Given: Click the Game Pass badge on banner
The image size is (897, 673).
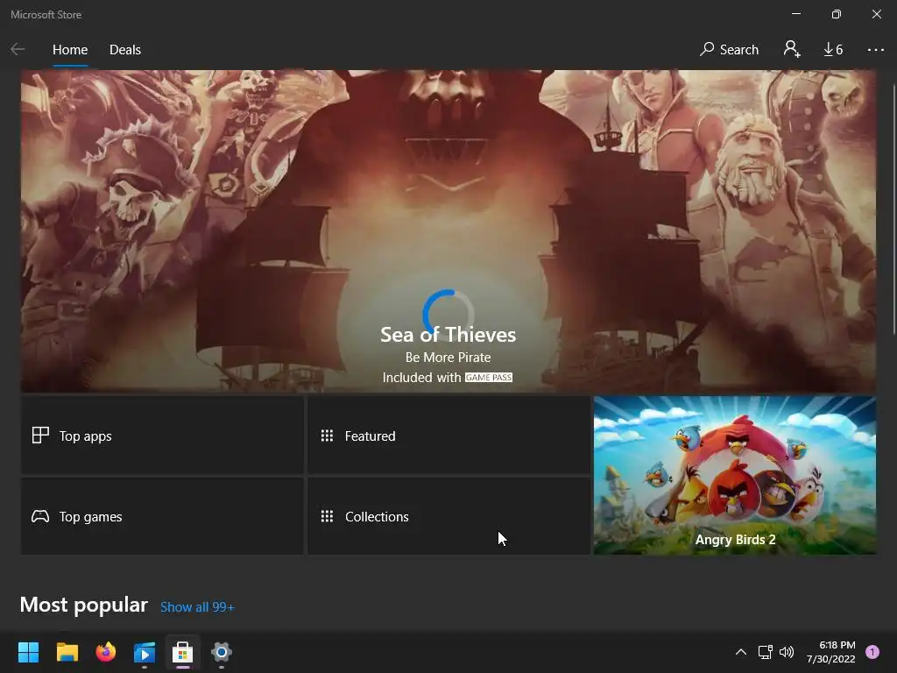Looking at the screenshot, I should (x=489, y=378).
